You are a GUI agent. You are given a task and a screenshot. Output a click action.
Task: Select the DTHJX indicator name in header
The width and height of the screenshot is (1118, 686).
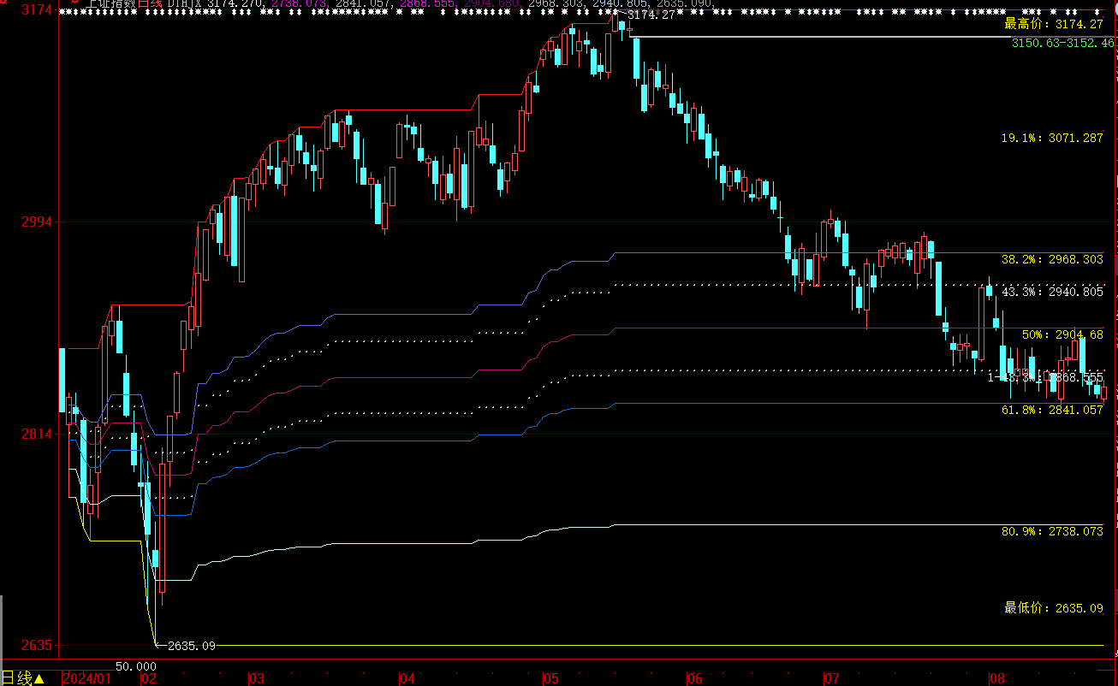[x=184, y=3]
